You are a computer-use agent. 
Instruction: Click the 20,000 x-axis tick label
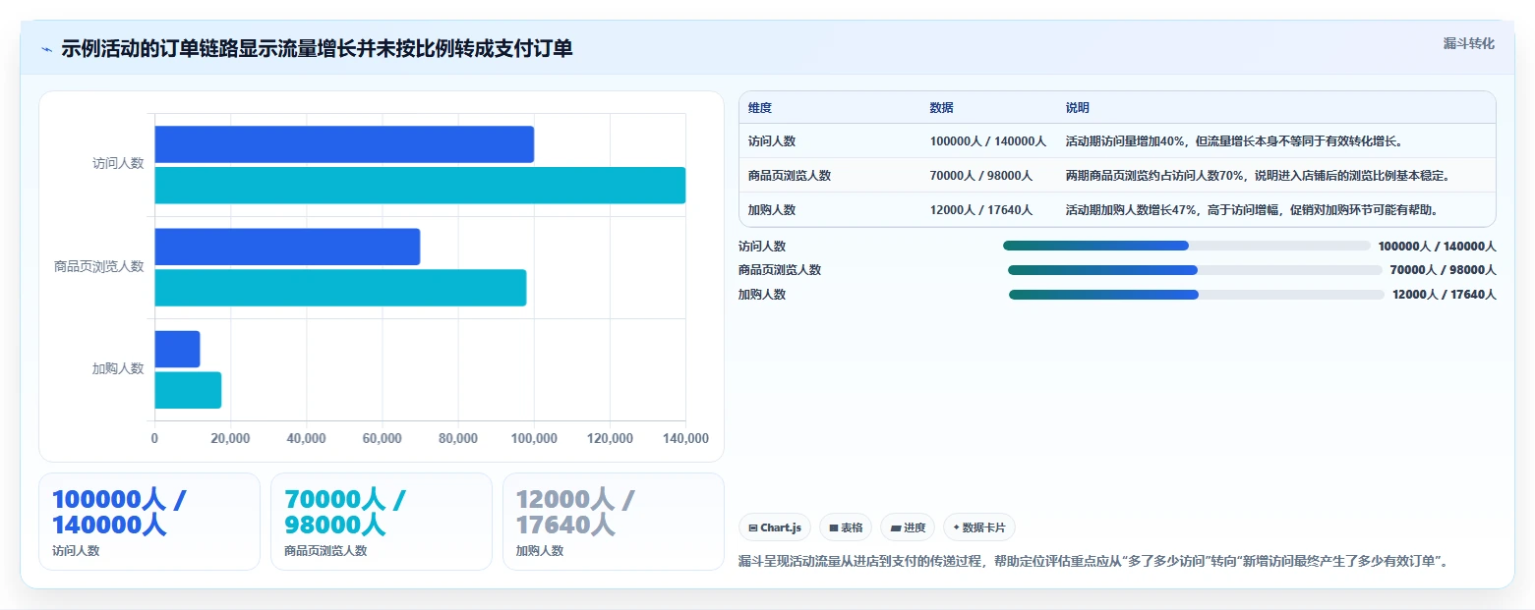pos(230,438)
